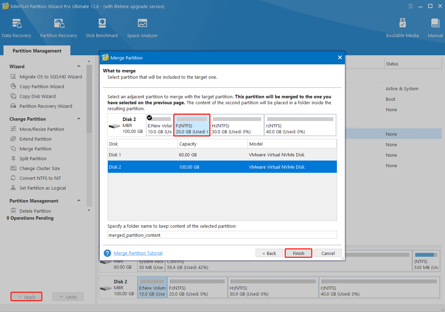Select the Disk 2 row in the dialog table
This screenshot has width=445, height=312.
(x=222, y=167)
